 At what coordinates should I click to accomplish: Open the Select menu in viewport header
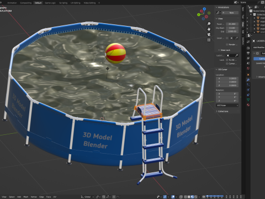point(12,197)
